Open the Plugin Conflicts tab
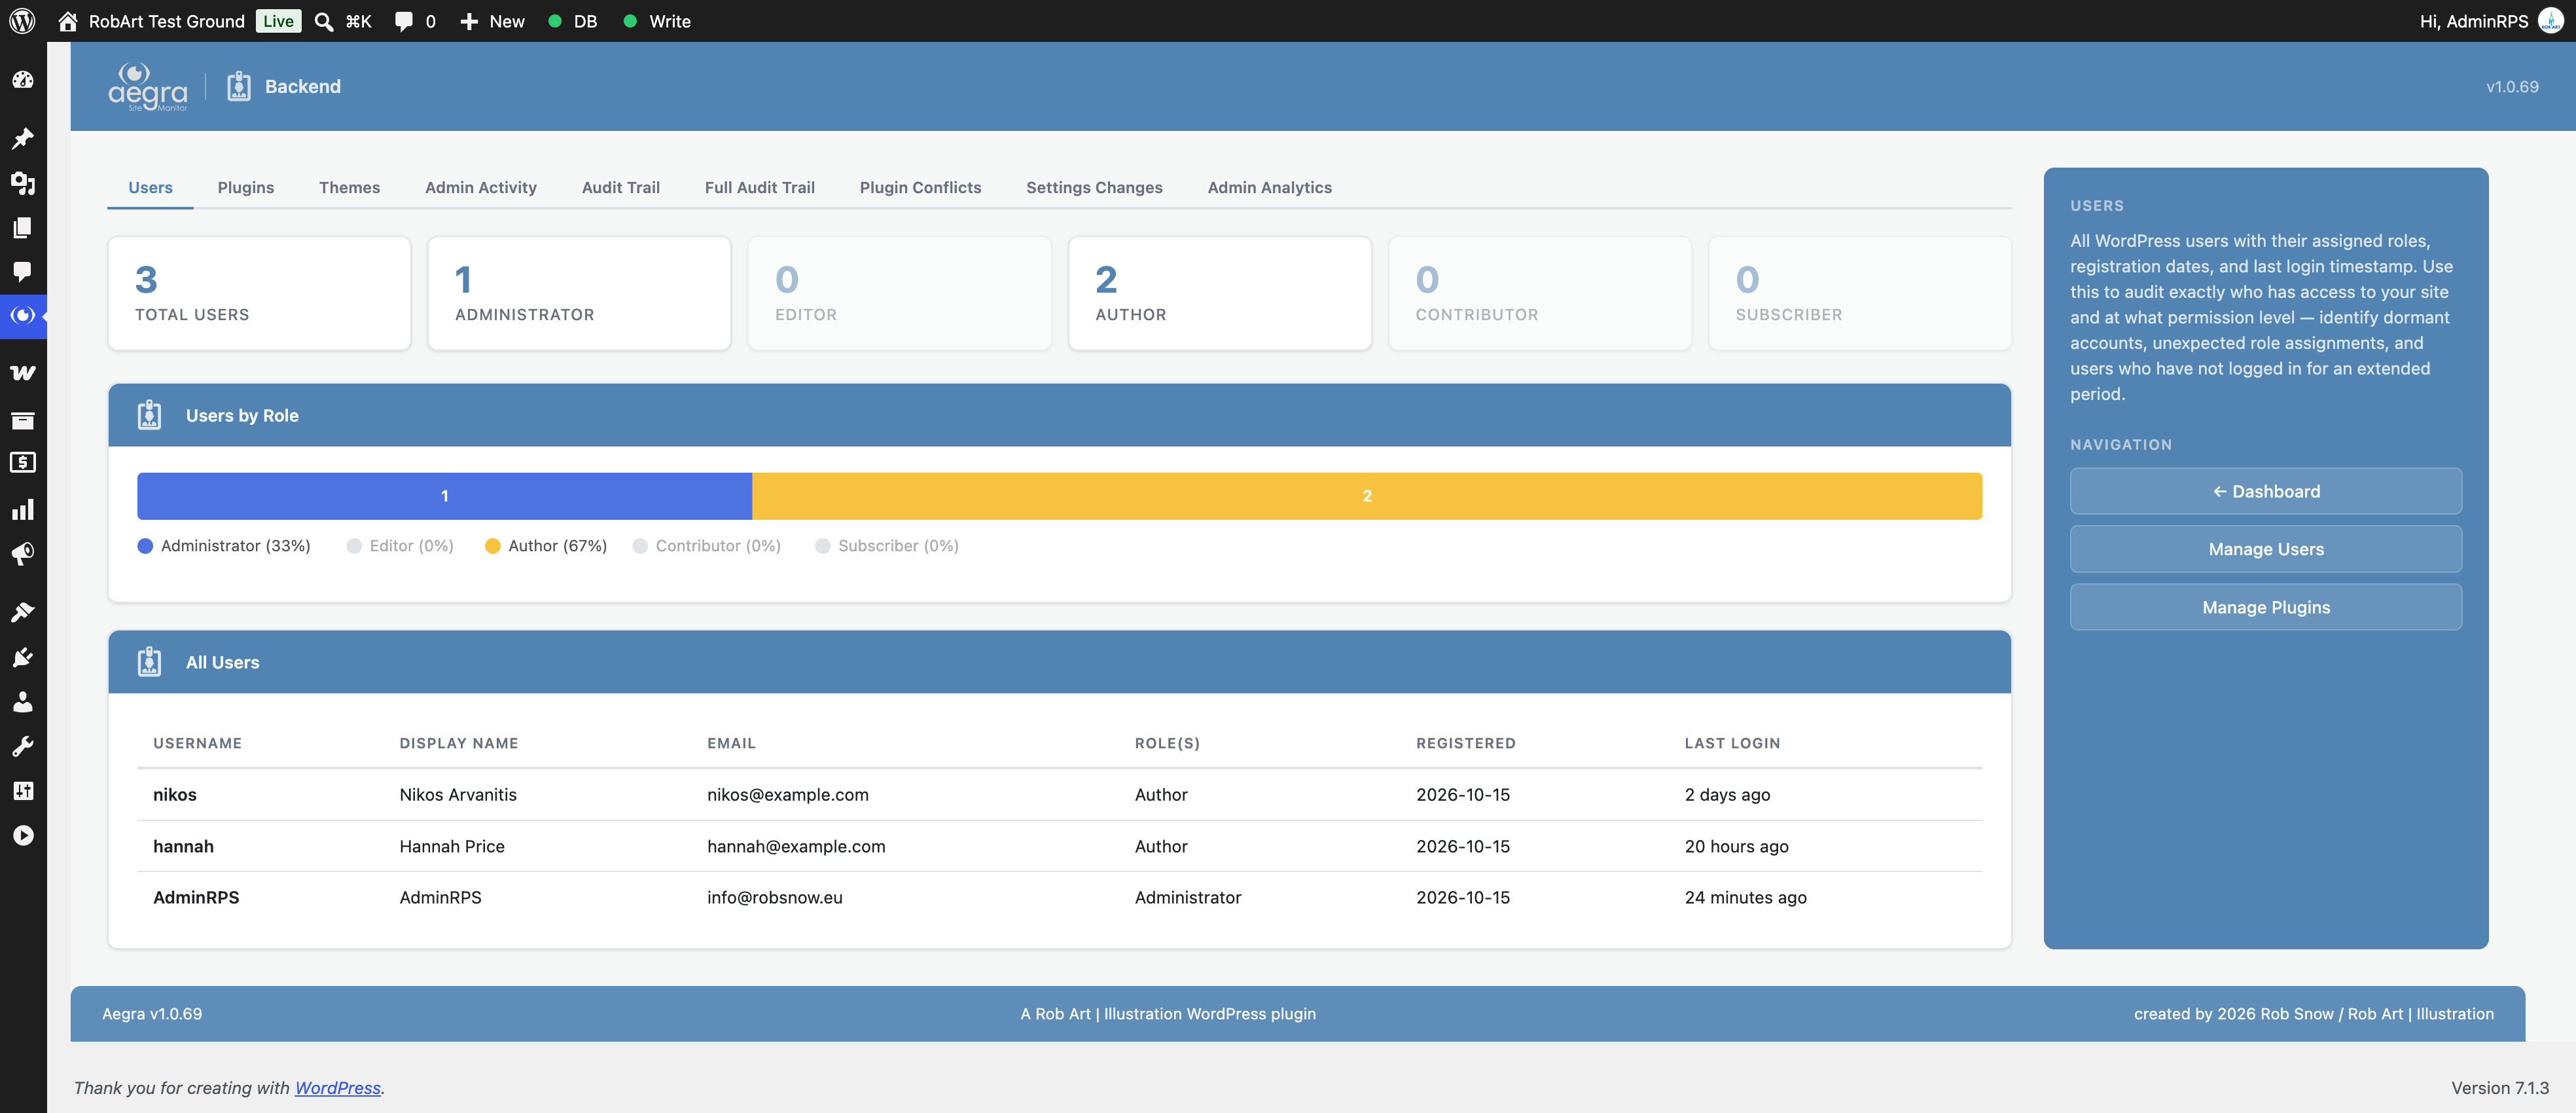 point(920,187)
